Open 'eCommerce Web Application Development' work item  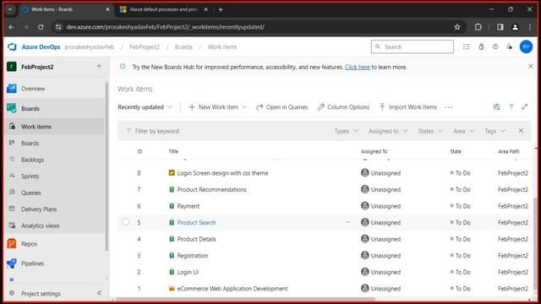[232, 289]
